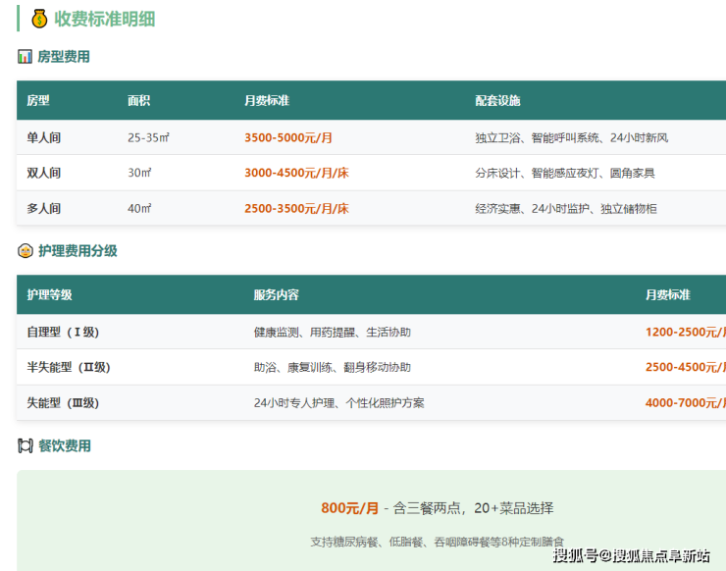The image size is (726, 571).
Task: Click the 护理等级 column header
Action: [x=49, y=295]
